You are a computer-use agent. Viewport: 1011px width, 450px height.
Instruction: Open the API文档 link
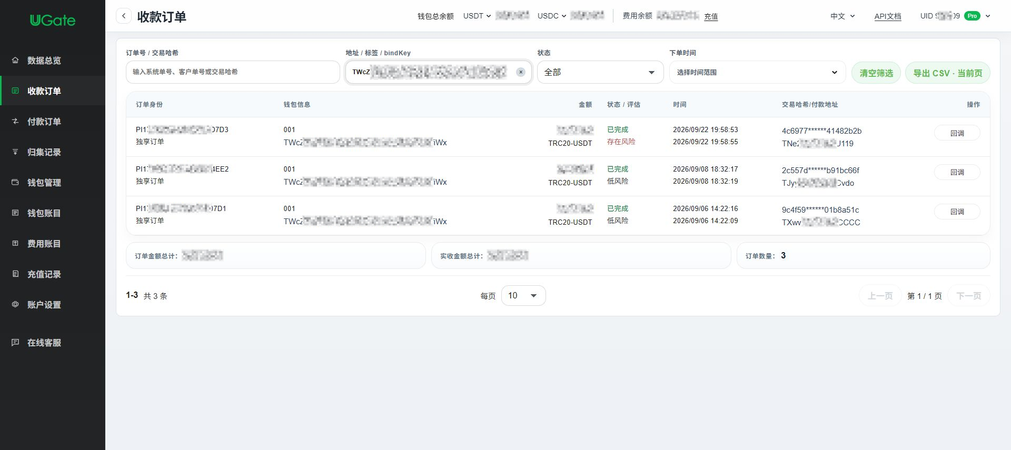pyautogui.click(x=888, y=16)
